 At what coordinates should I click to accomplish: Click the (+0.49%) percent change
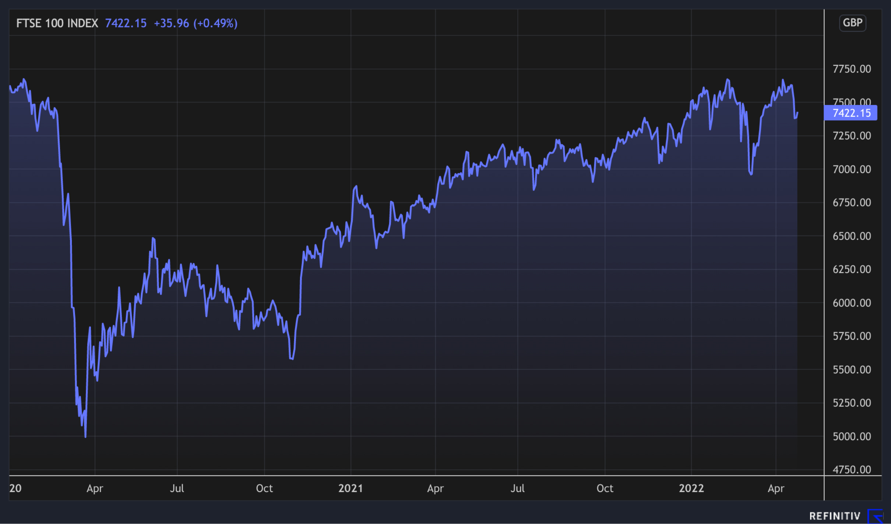(215, 23)
